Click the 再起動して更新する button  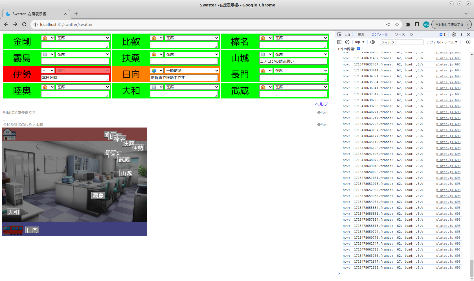449,25
